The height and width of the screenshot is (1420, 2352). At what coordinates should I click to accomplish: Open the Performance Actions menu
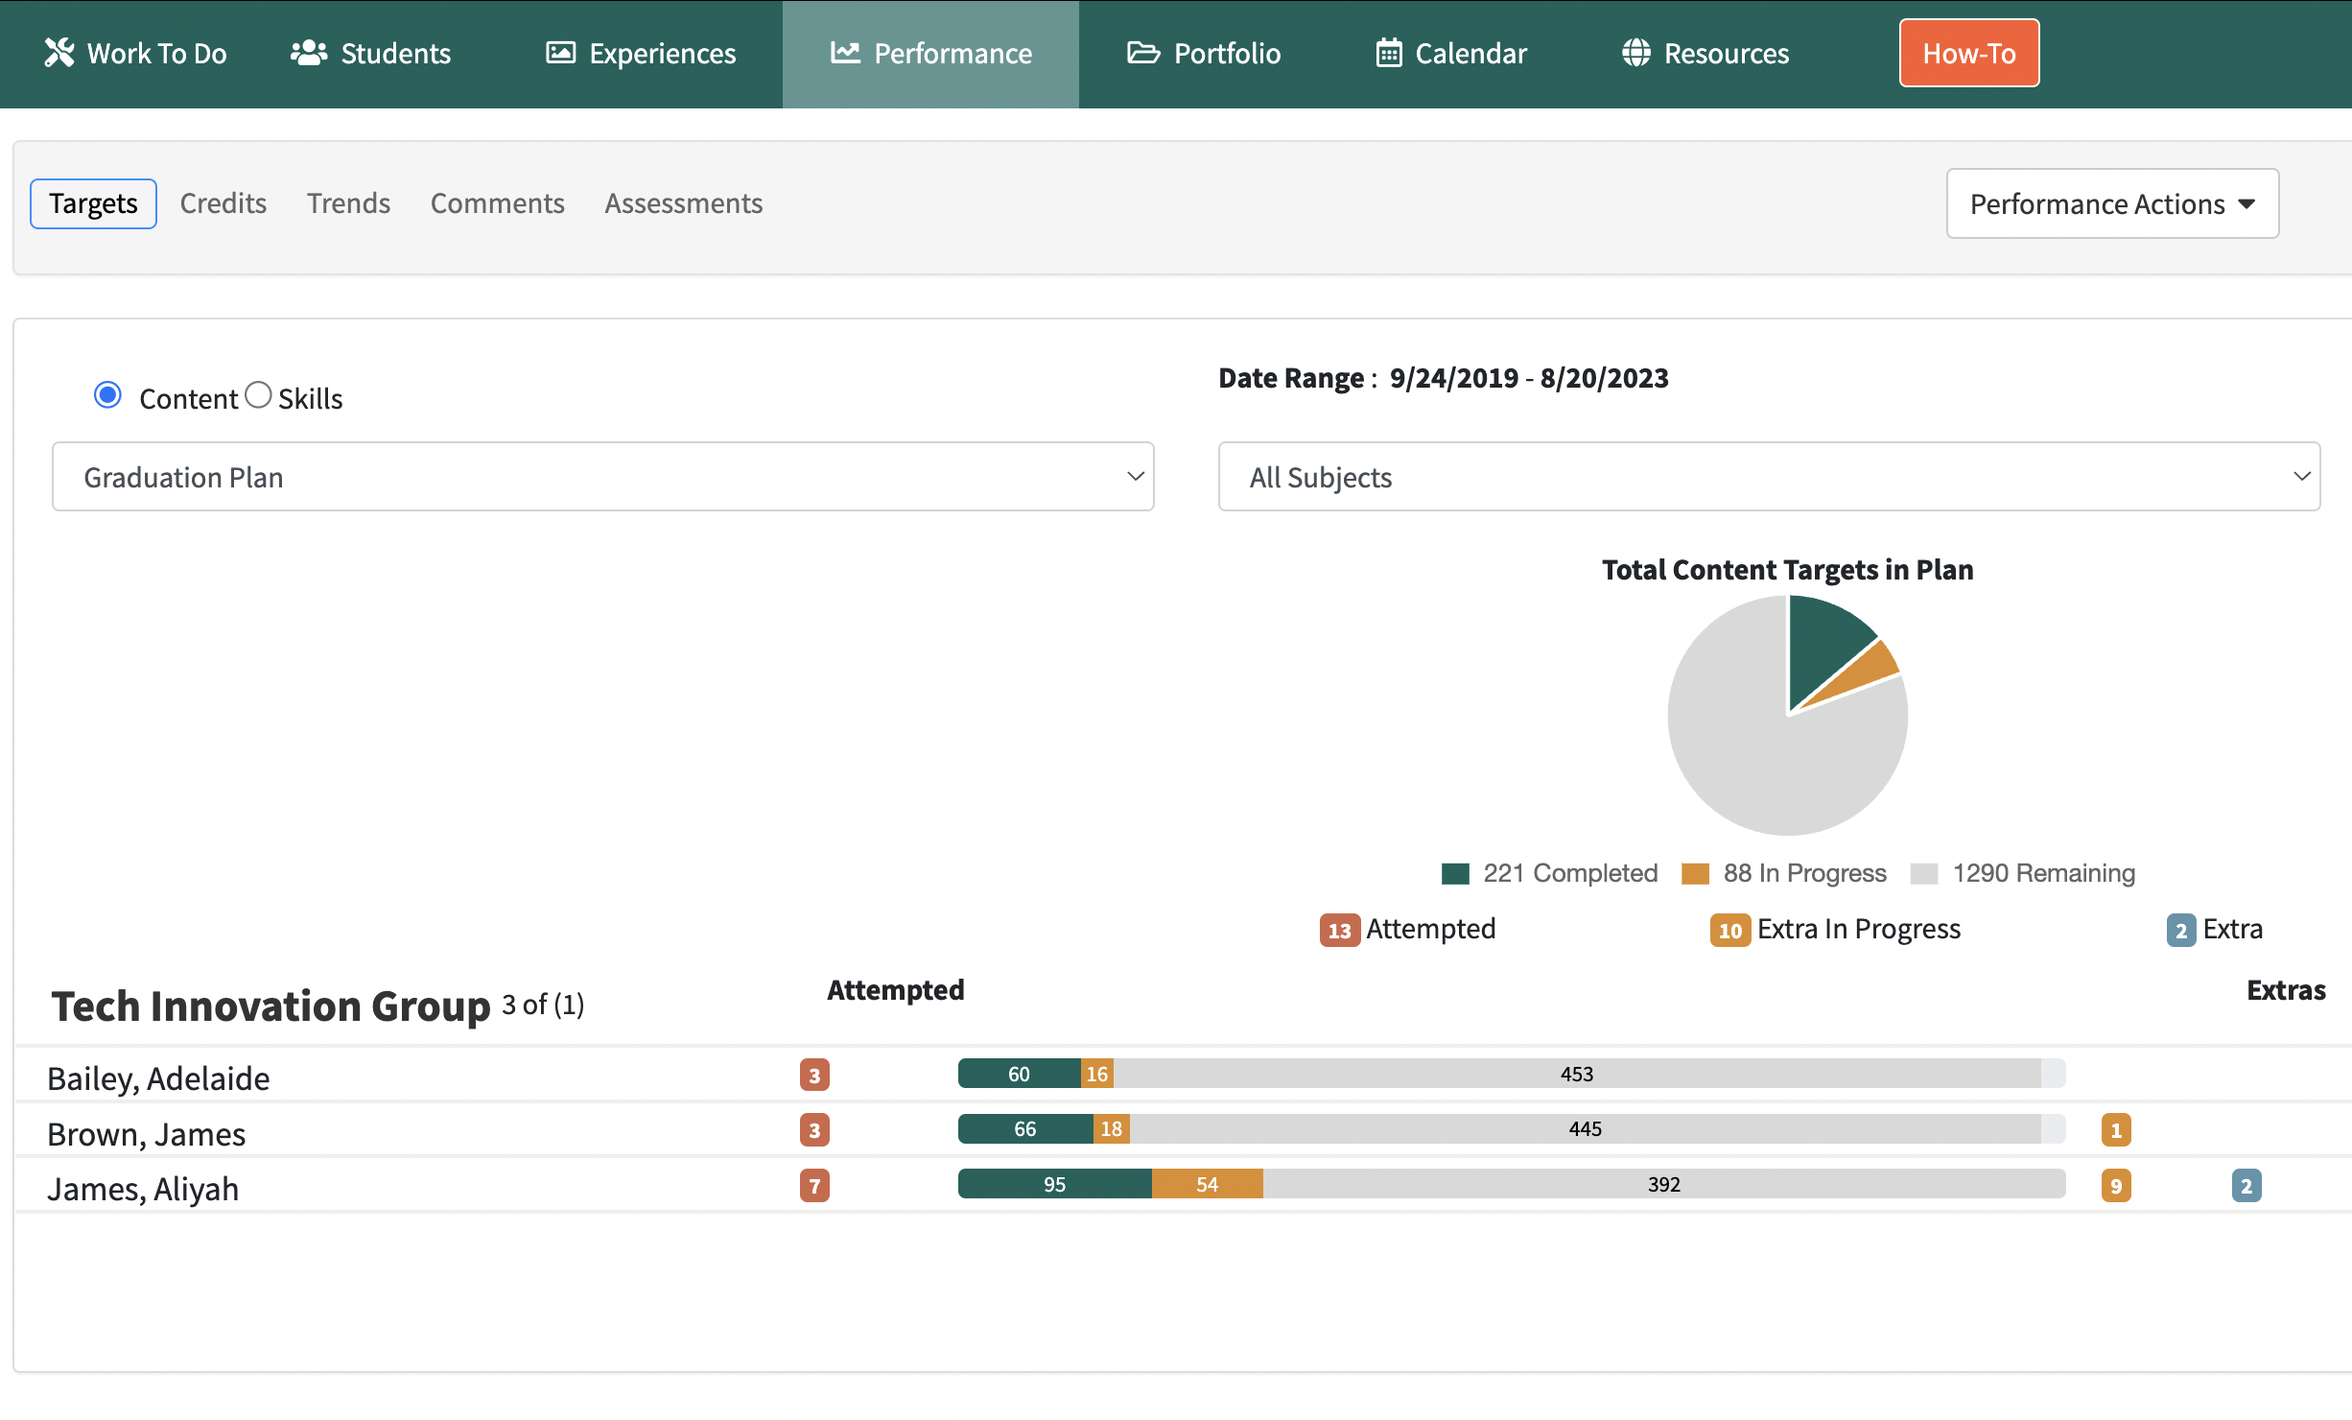click(x=2112, y=203)
